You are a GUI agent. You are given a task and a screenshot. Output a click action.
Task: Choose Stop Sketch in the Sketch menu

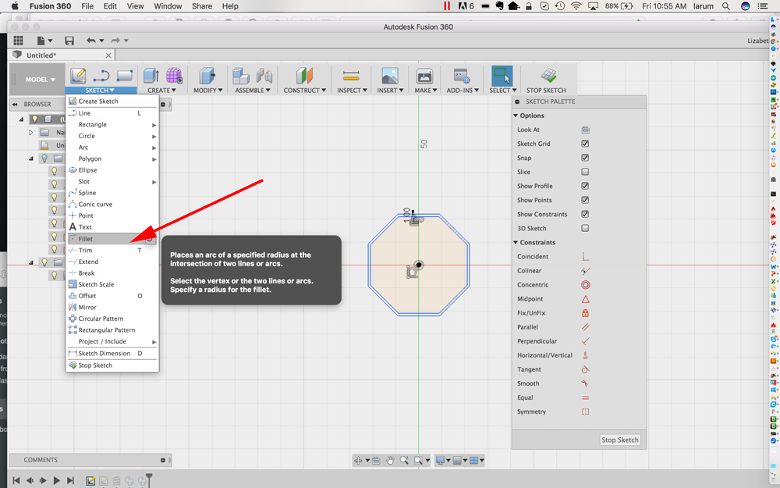coord(112,365)
